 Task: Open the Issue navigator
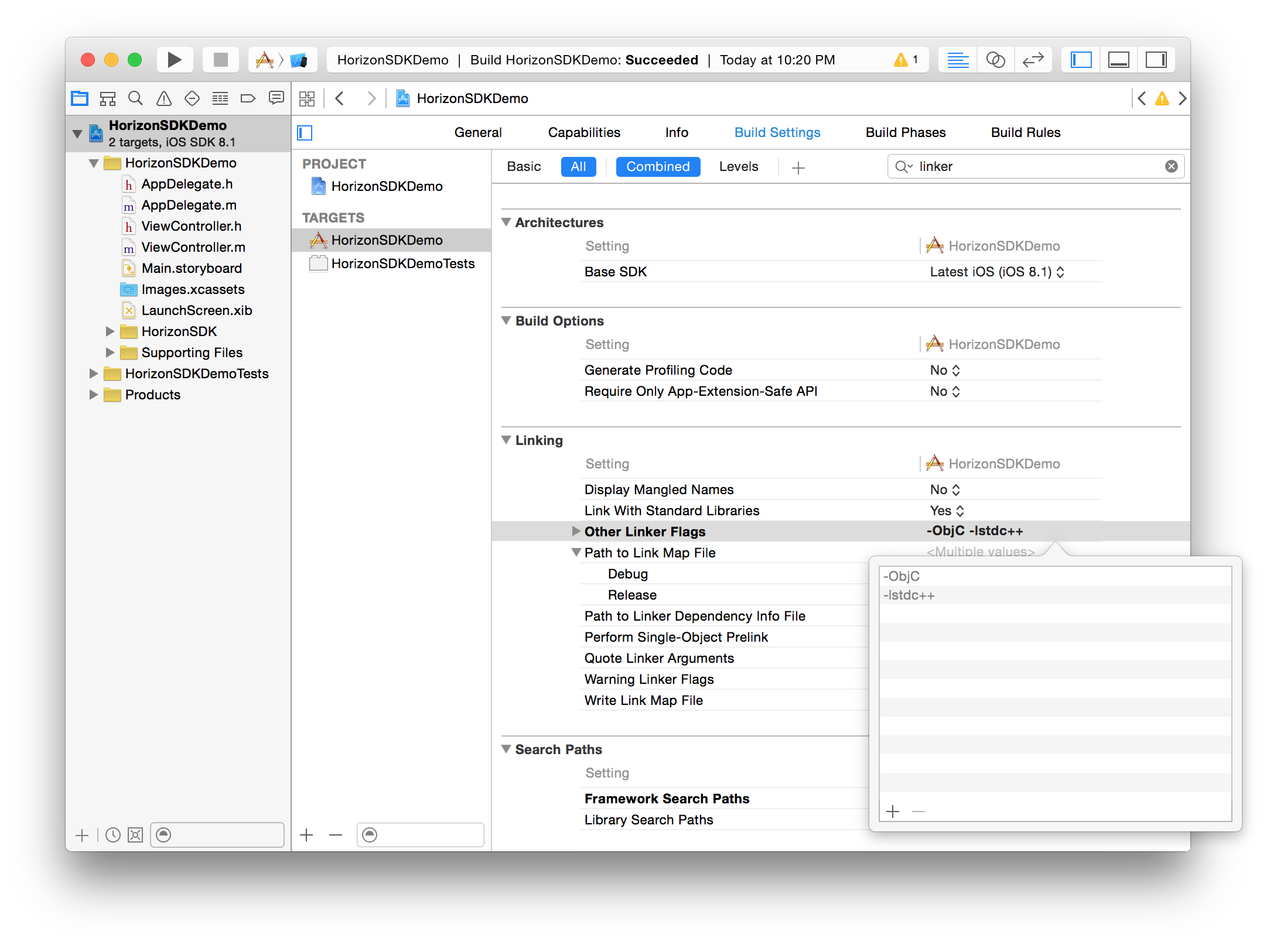pos(164,98)
